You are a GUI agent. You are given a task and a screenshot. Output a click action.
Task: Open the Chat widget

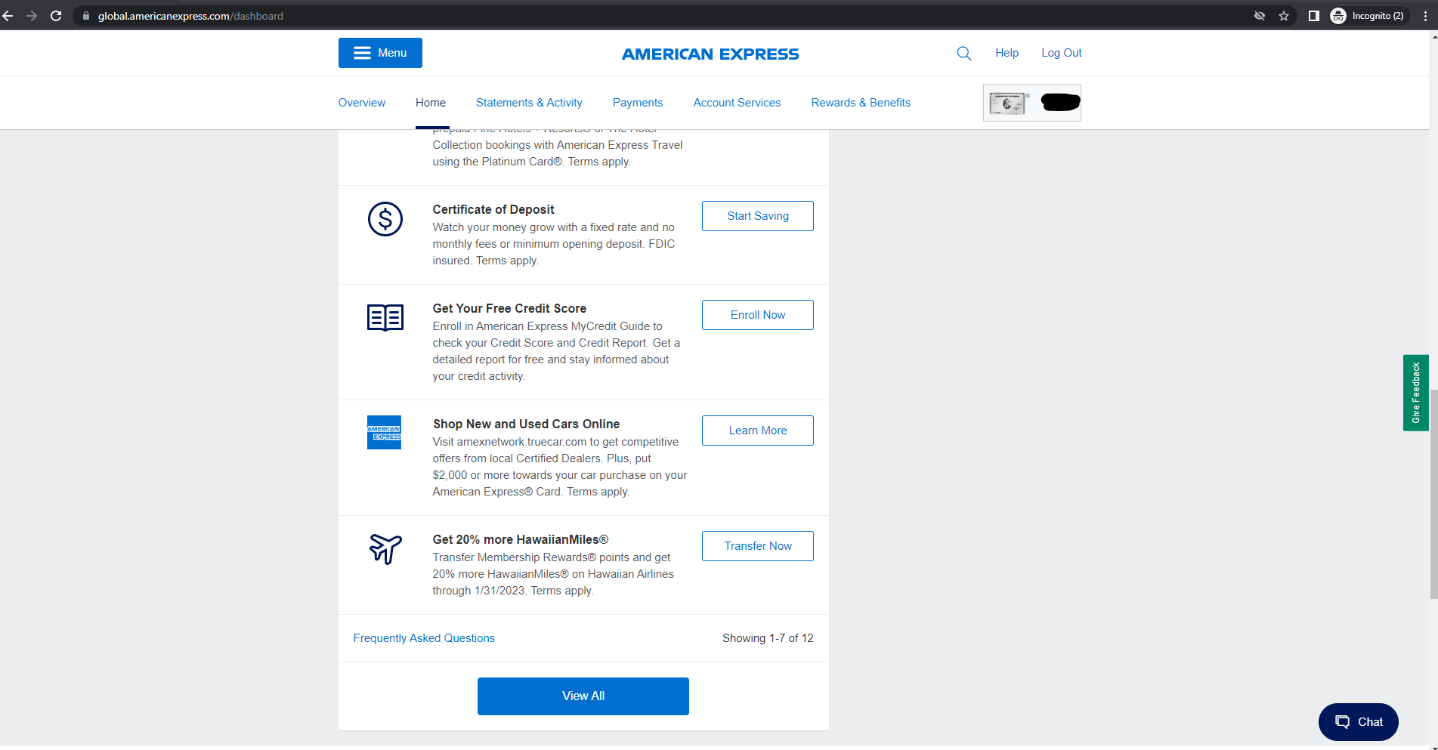click(1358, 721)
